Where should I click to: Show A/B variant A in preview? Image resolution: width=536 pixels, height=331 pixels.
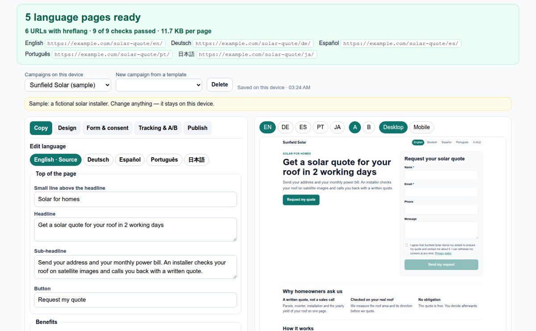coord(355,127)
